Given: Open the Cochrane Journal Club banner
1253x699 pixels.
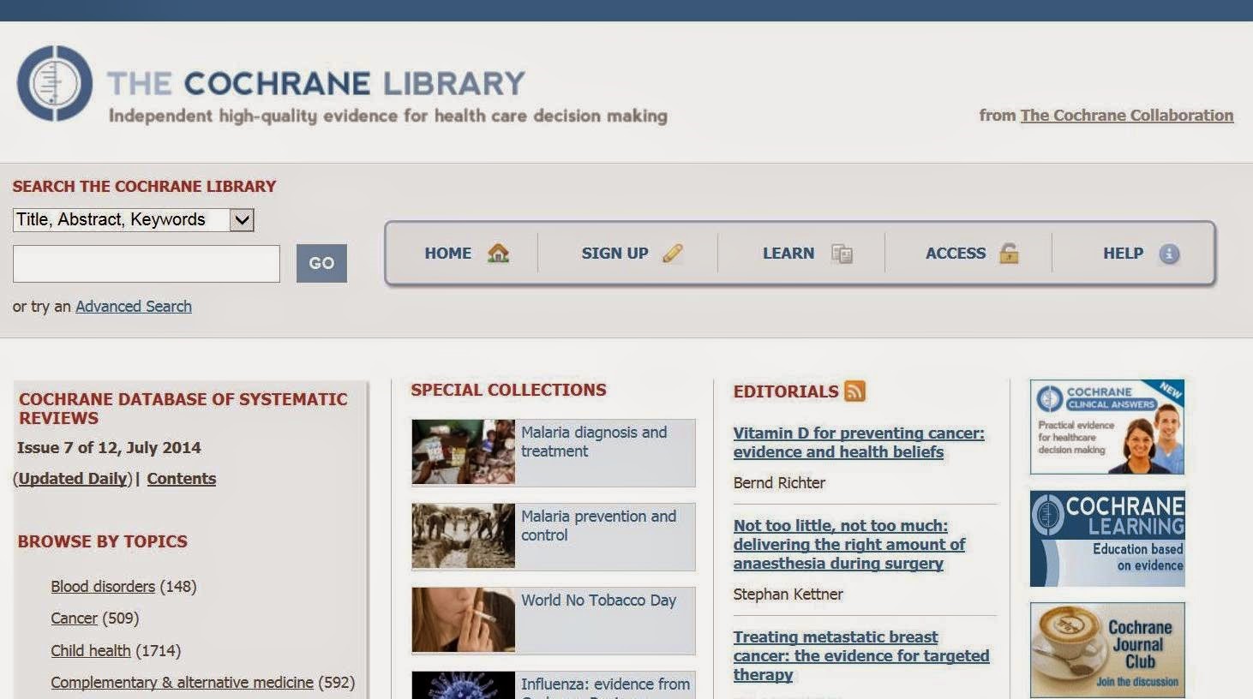Looking at the screenshot, I should tap(1107, 650).
